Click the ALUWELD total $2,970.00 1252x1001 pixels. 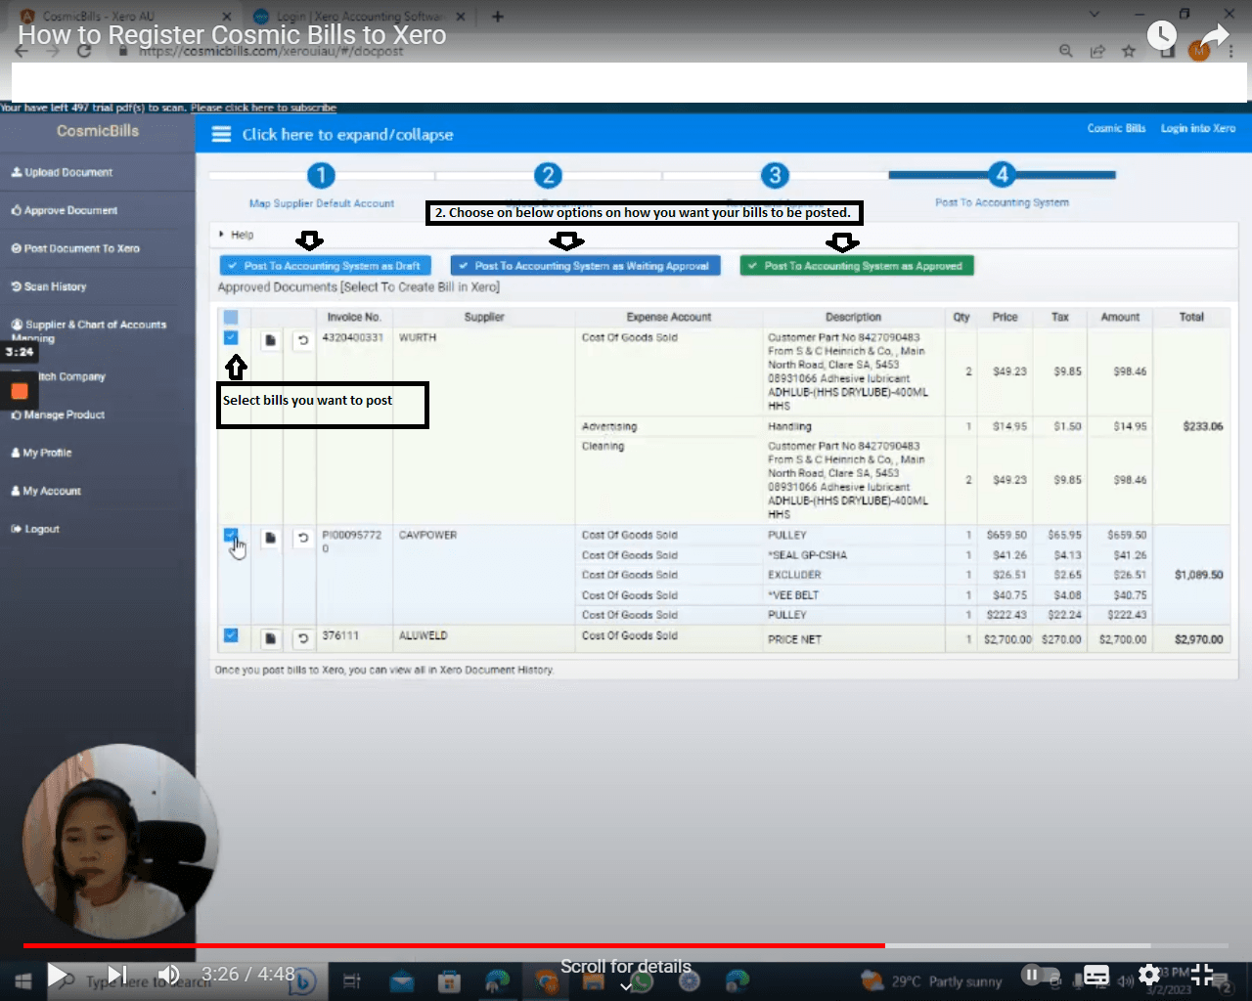click(x=1199, y=639)
